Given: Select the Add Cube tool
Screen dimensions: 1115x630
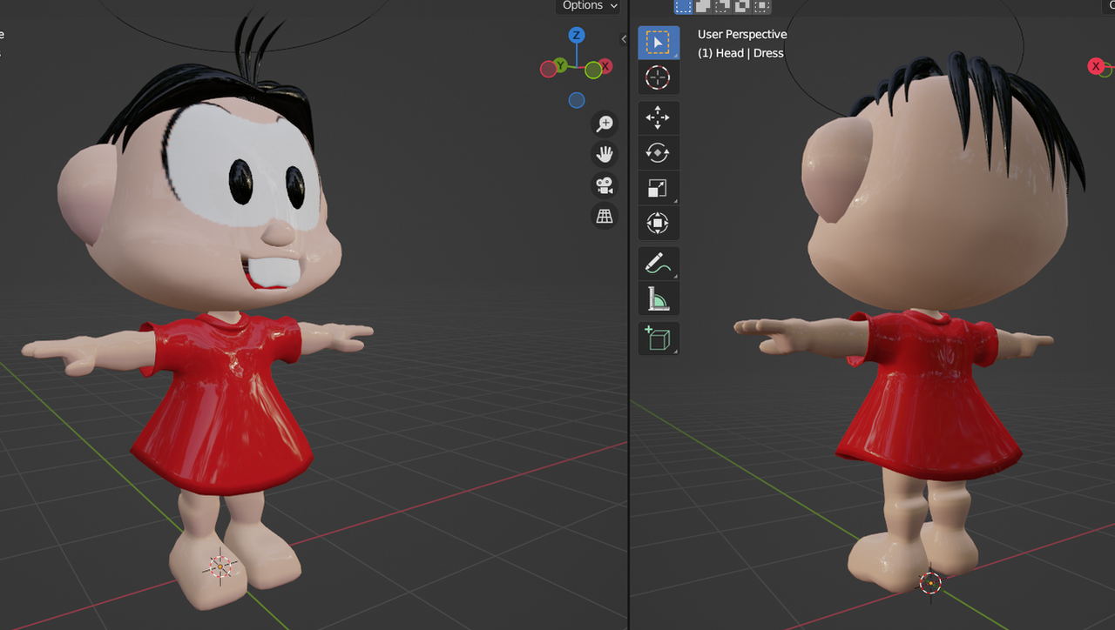Looking at the screenshot, I should coord(658,338).
